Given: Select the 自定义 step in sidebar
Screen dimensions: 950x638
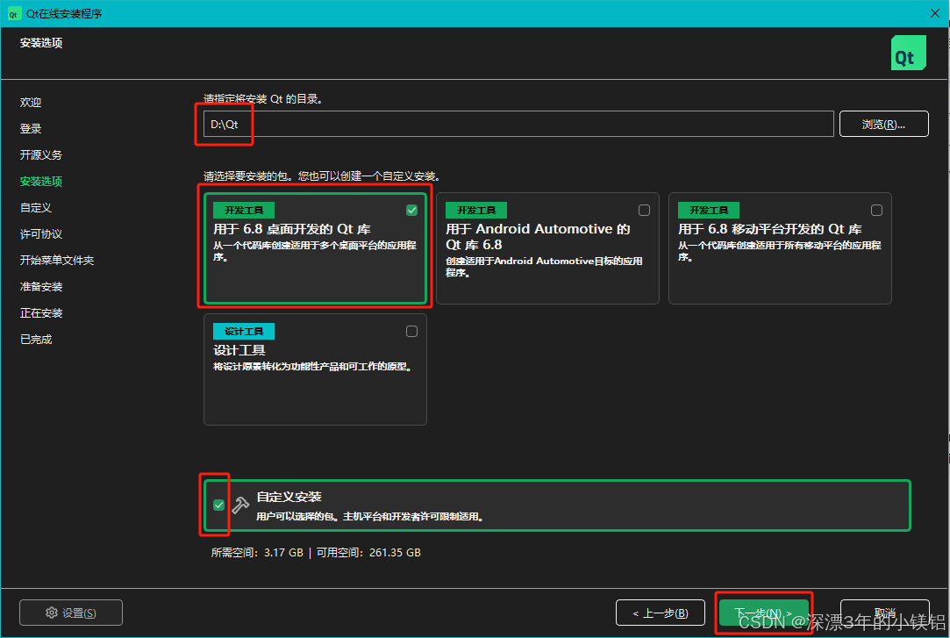Looking at the screenshot, I should 36,208.
